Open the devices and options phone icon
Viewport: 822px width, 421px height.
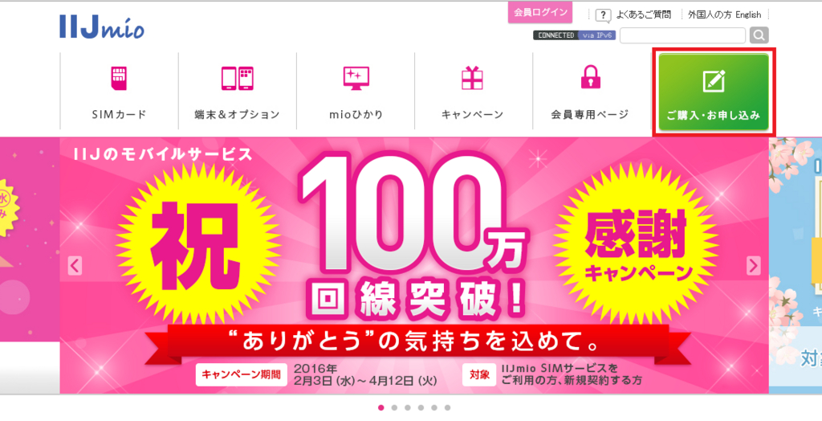(x=238, y=79)
